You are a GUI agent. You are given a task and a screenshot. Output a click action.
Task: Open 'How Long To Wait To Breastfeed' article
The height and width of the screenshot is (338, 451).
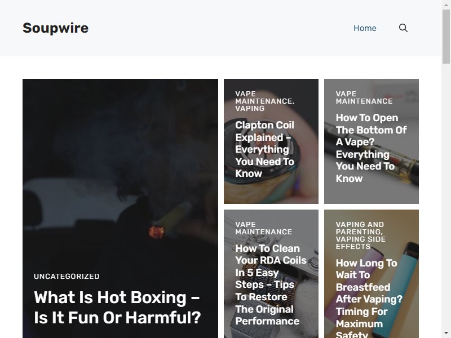pos(369,299)
